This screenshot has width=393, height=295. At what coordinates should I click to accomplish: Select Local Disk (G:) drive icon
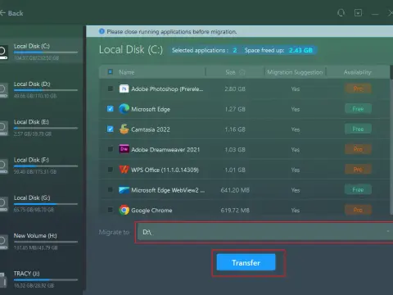(3, 204)
